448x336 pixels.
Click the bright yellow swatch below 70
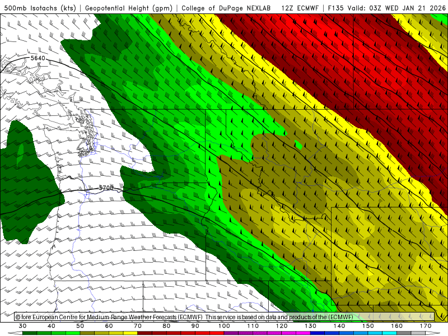click(130, 333)
